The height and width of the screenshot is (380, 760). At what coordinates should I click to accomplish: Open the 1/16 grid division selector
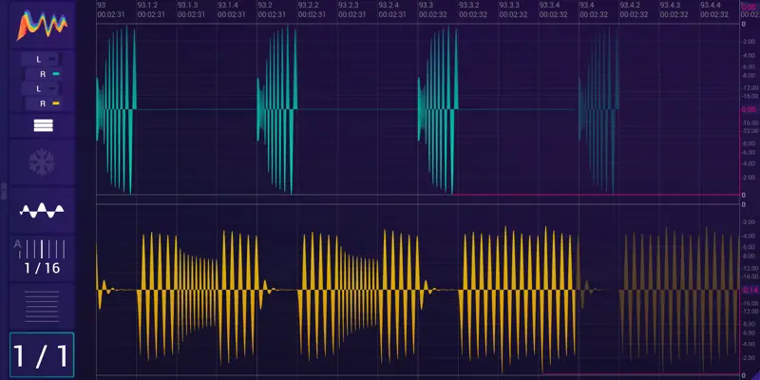point(42,269)
